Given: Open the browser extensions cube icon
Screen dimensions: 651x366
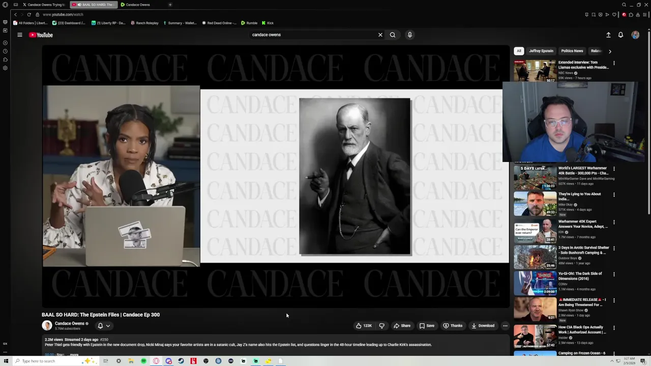Looking at the screenshot, I should [x=631, y=15].
